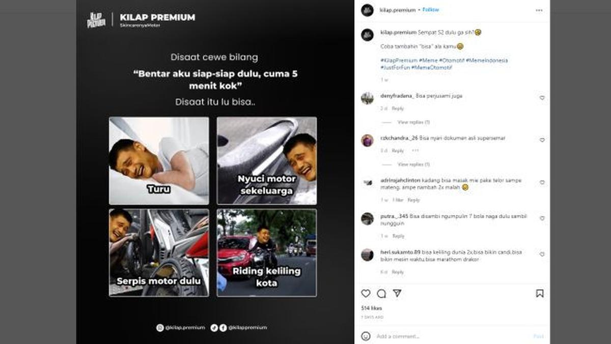The height and width of the screenshot is (344, 611).
Task: Open #MemeOtomotif hashtag link
Action: (x=432, y=67)
